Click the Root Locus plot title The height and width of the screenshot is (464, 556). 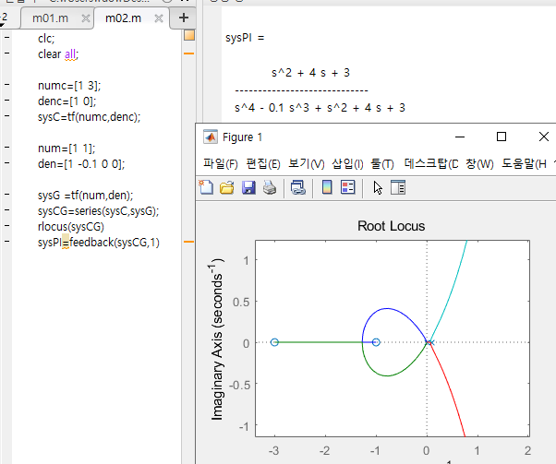point(391,226)
